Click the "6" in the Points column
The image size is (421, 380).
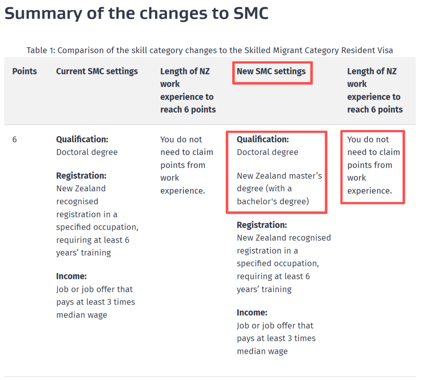coord(14,140)
